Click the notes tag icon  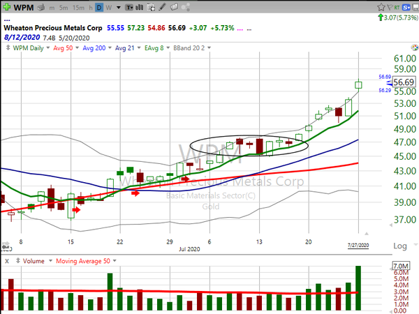point(175,7)
